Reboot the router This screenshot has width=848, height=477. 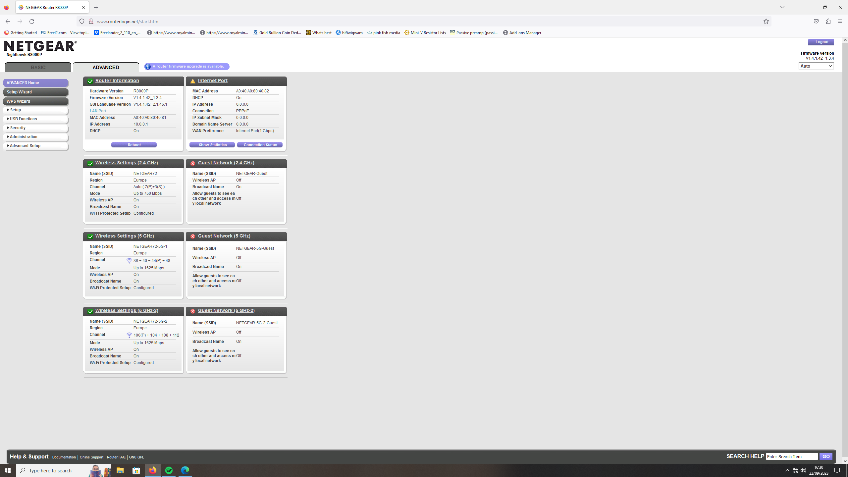(134, 144)
